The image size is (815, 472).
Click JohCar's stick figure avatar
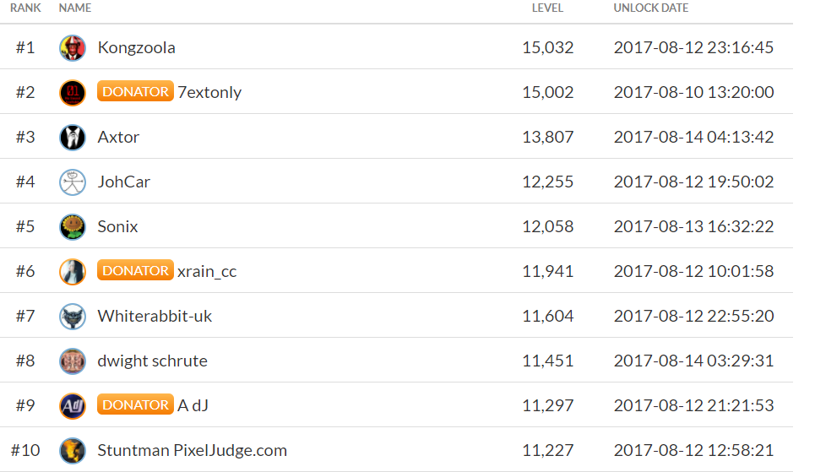point(73,182)
